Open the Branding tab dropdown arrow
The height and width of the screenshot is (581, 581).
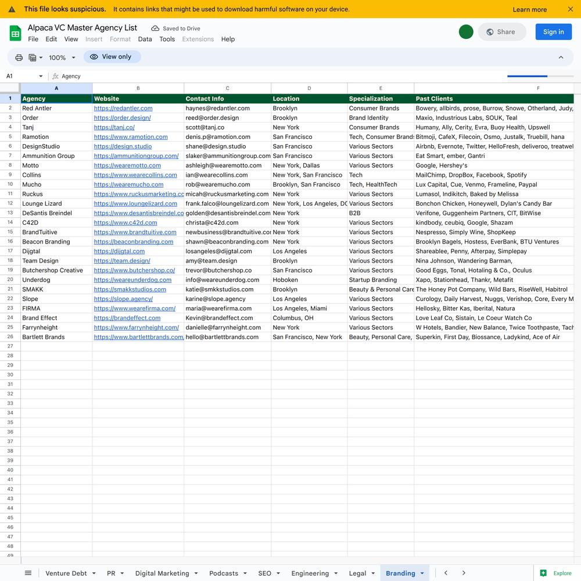[422, 573]
